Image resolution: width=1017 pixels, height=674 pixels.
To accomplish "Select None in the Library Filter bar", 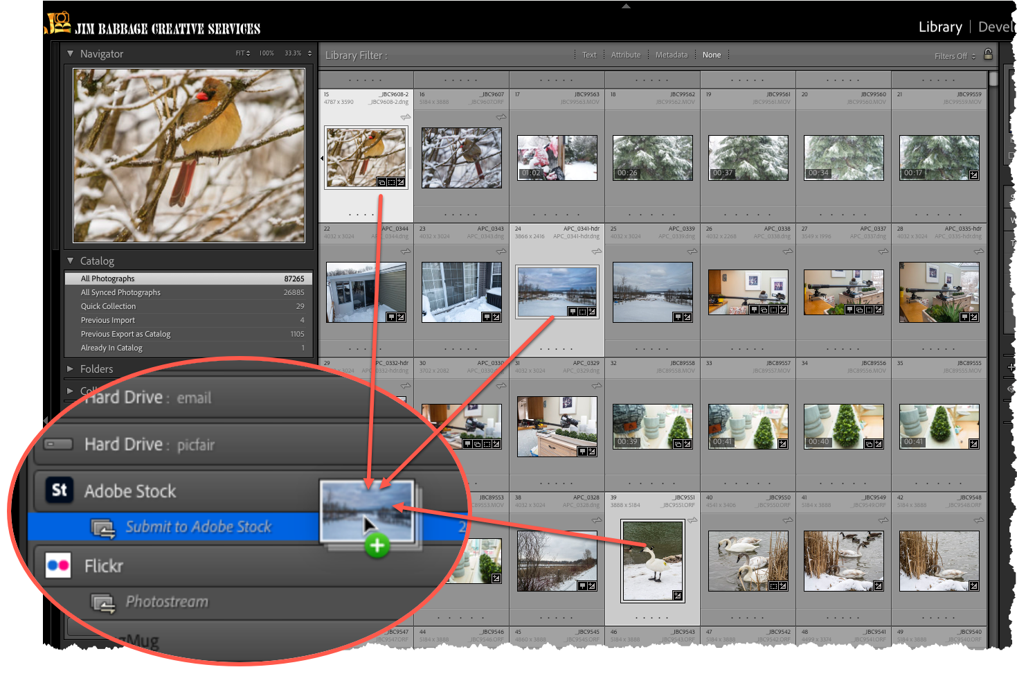I will (x=712, y=55).
